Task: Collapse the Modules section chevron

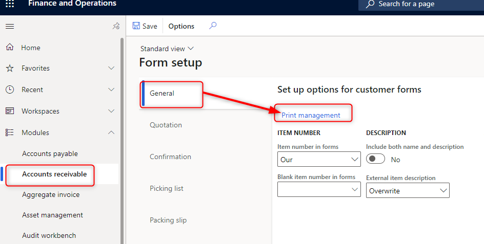Action: (111, 132)
